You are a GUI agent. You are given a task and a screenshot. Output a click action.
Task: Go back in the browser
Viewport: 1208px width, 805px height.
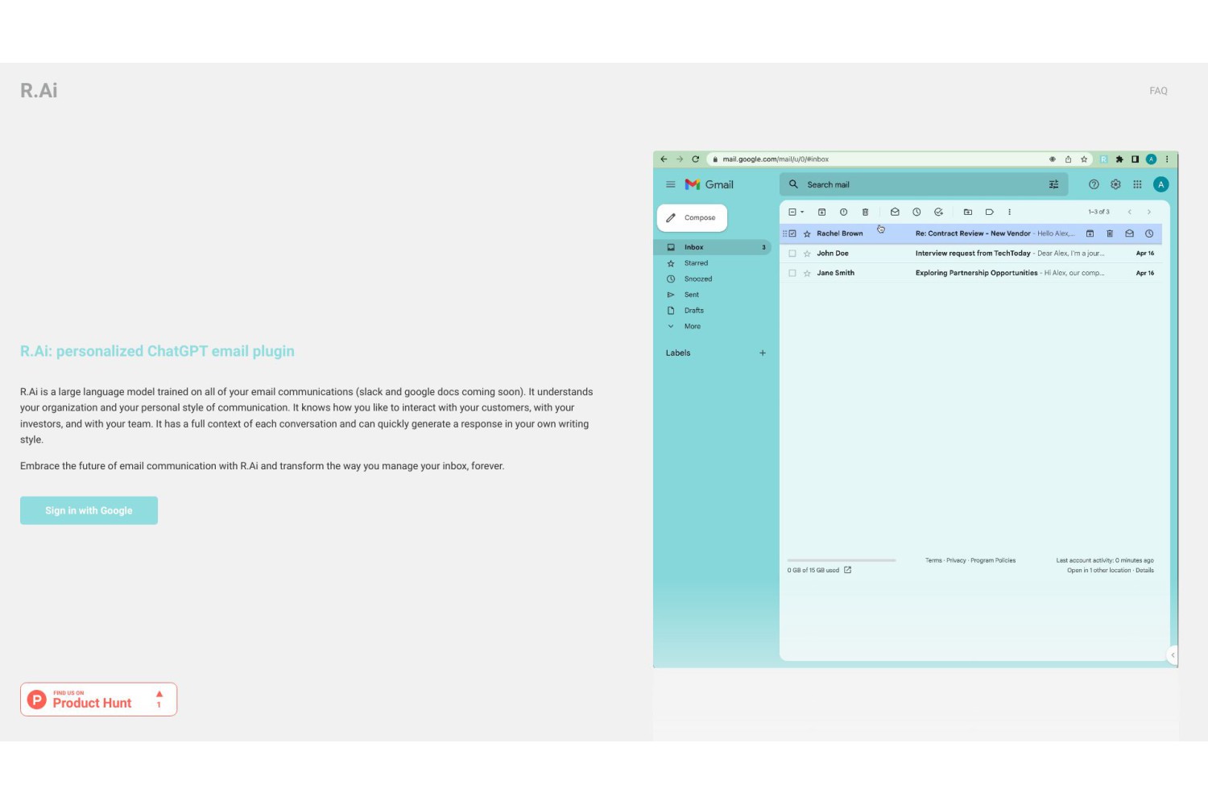pos(664,159)
